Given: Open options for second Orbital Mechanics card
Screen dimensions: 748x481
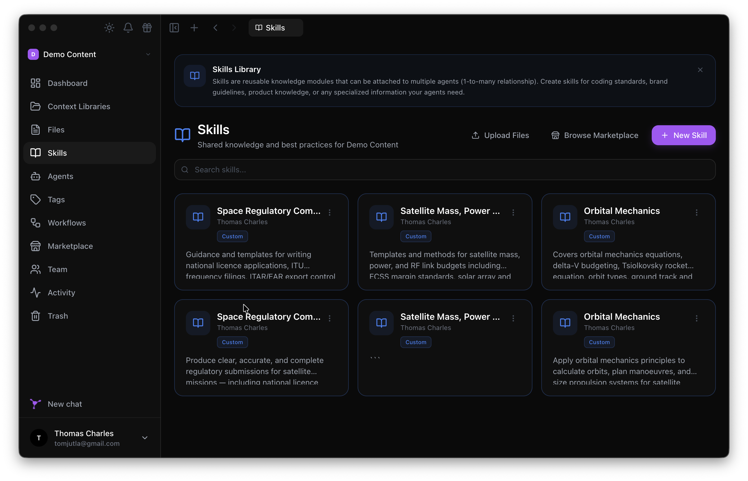Looking at the screenshot, I should (696, 318).
